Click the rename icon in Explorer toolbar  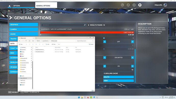[x=36, y=44]
